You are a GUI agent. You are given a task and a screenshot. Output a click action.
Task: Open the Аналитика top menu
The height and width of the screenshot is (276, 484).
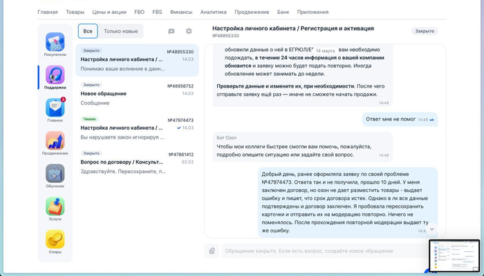pyautogui.click(x=213, y=12)
